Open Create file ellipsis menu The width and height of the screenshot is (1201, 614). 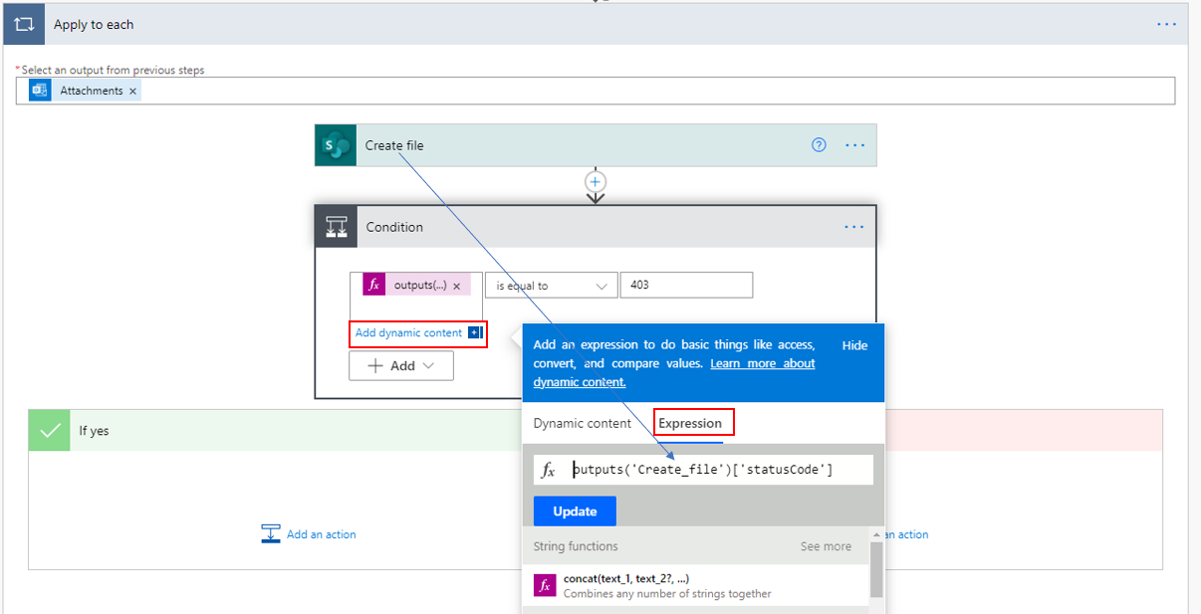(854, 144)
